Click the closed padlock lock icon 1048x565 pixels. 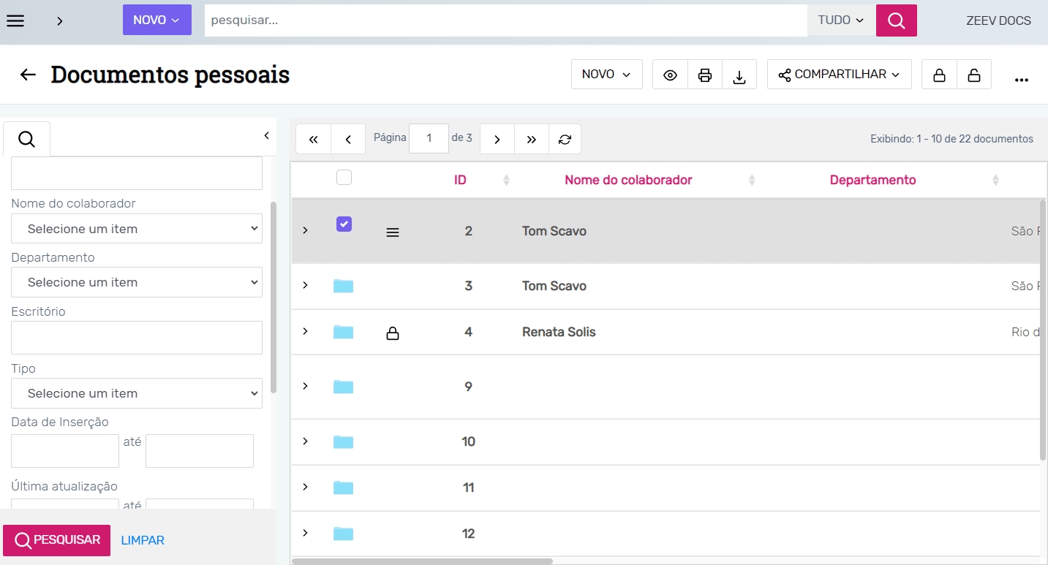[x=939, y=75]
